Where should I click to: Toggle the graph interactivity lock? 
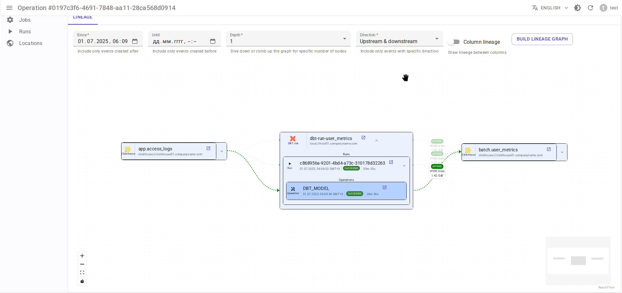(82, 281)
